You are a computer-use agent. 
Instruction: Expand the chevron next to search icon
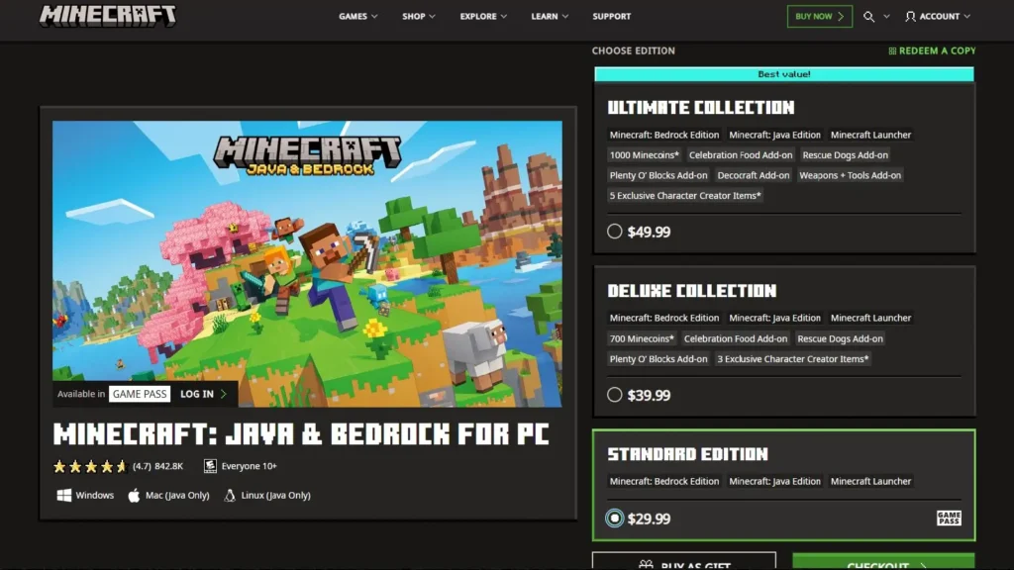tap(886, 17)
